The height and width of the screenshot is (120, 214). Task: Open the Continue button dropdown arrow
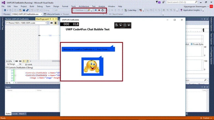click(x=85, y=10)
